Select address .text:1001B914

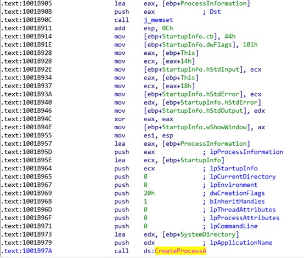(26, 36)
